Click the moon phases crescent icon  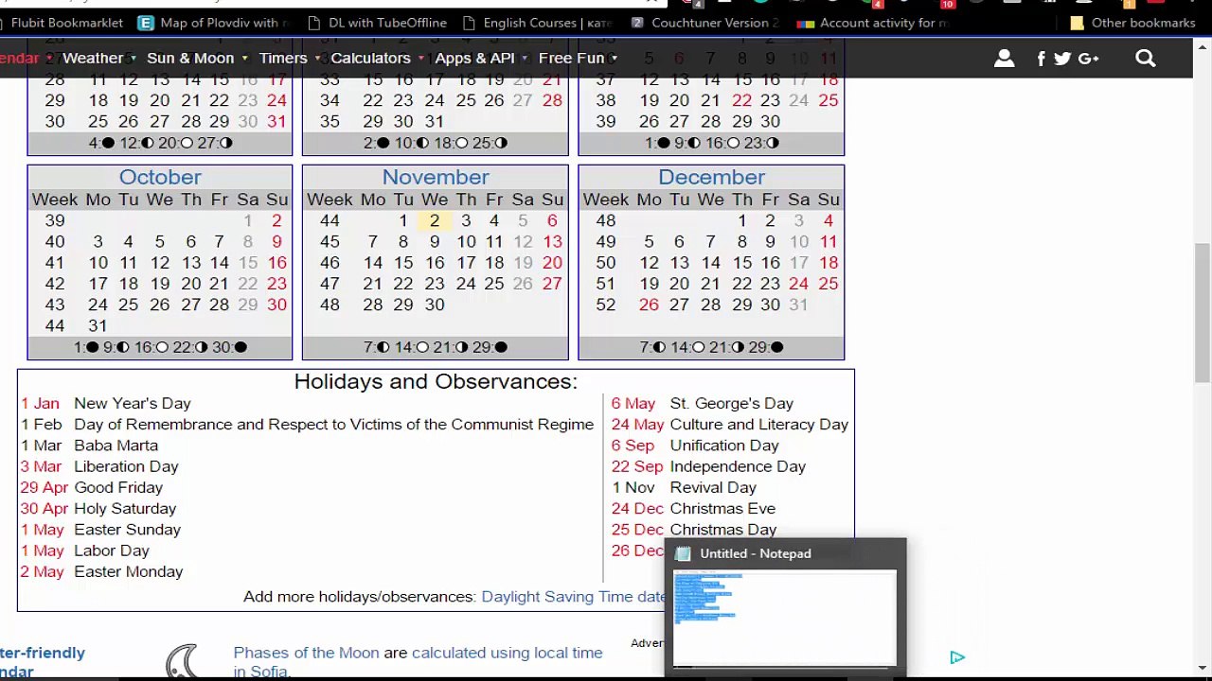point(182,661)
